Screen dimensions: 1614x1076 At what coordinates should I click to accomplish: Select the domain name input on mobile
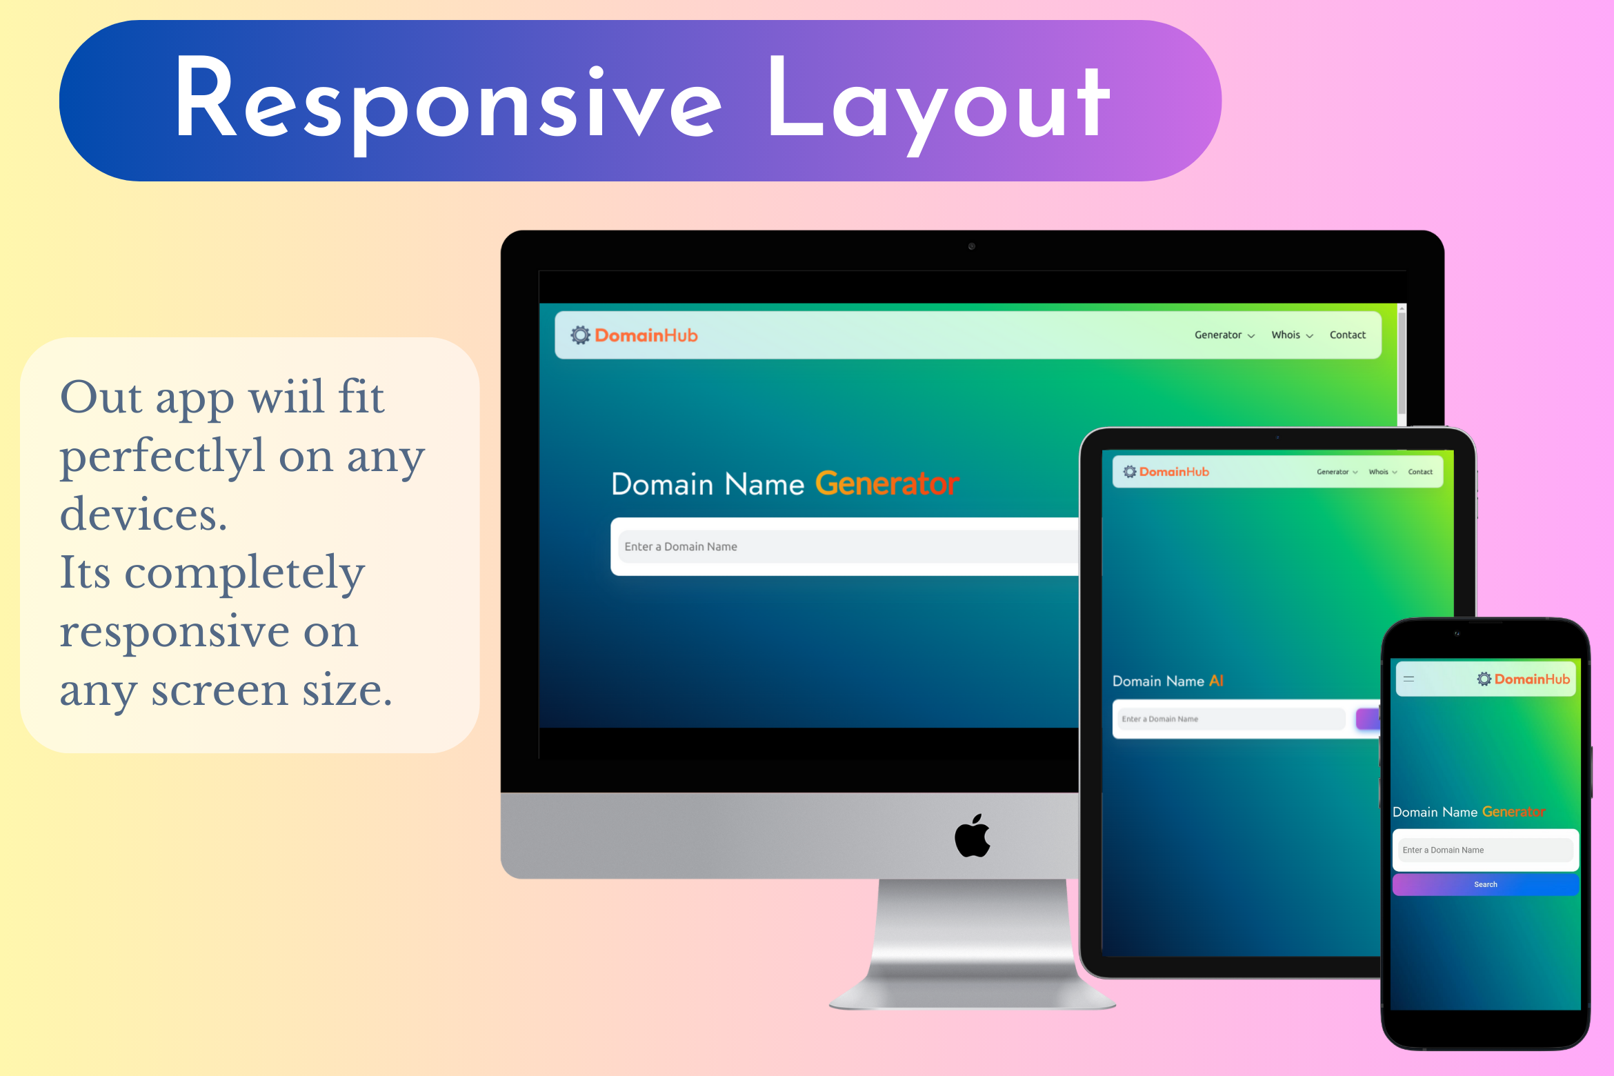tap(1484, 850)
